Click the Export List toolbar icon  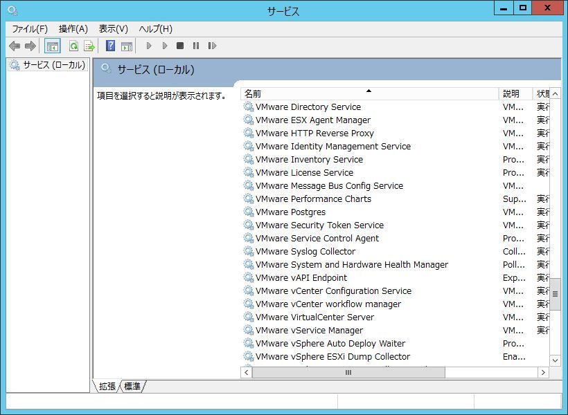click(x=89, y=46)
